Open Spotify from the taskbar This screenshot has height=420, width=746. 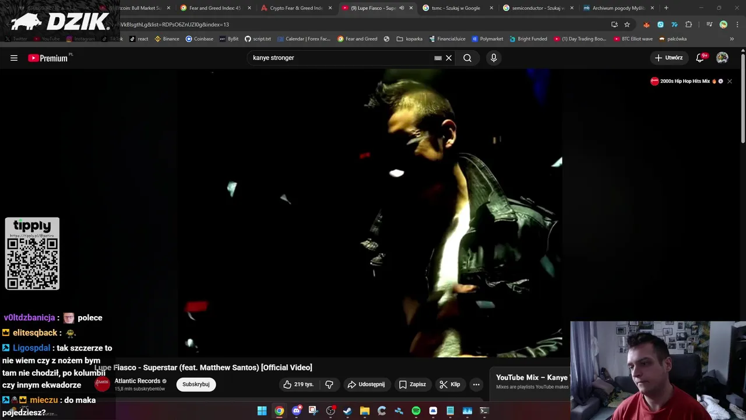[x=416, y=411]
